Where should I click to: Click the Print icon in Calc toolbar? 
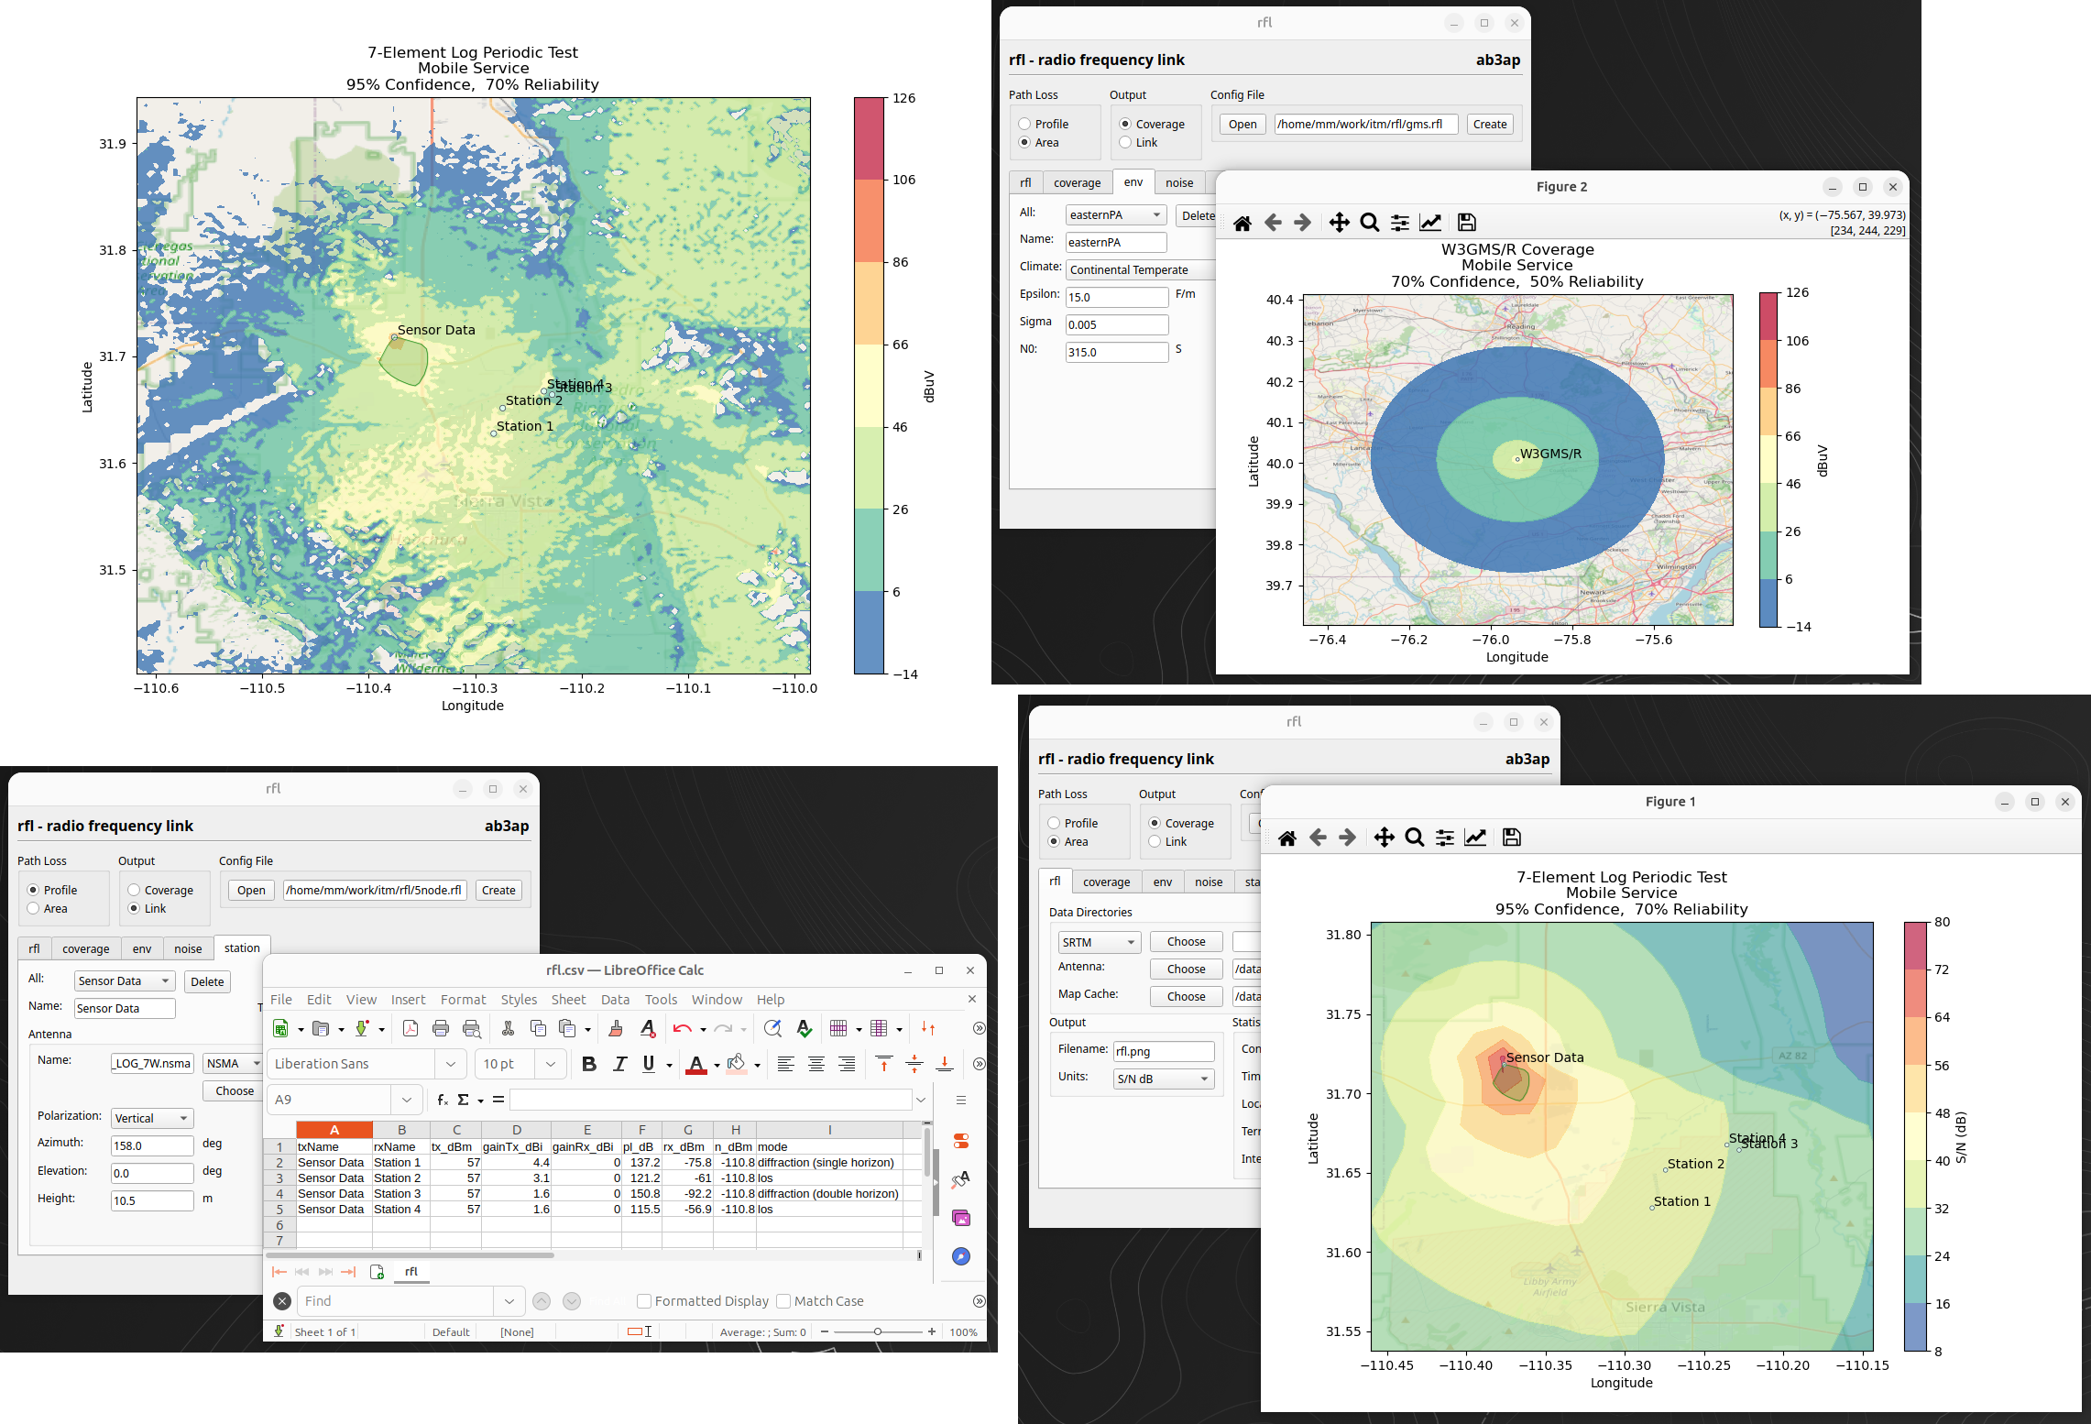click(441, 1028)
